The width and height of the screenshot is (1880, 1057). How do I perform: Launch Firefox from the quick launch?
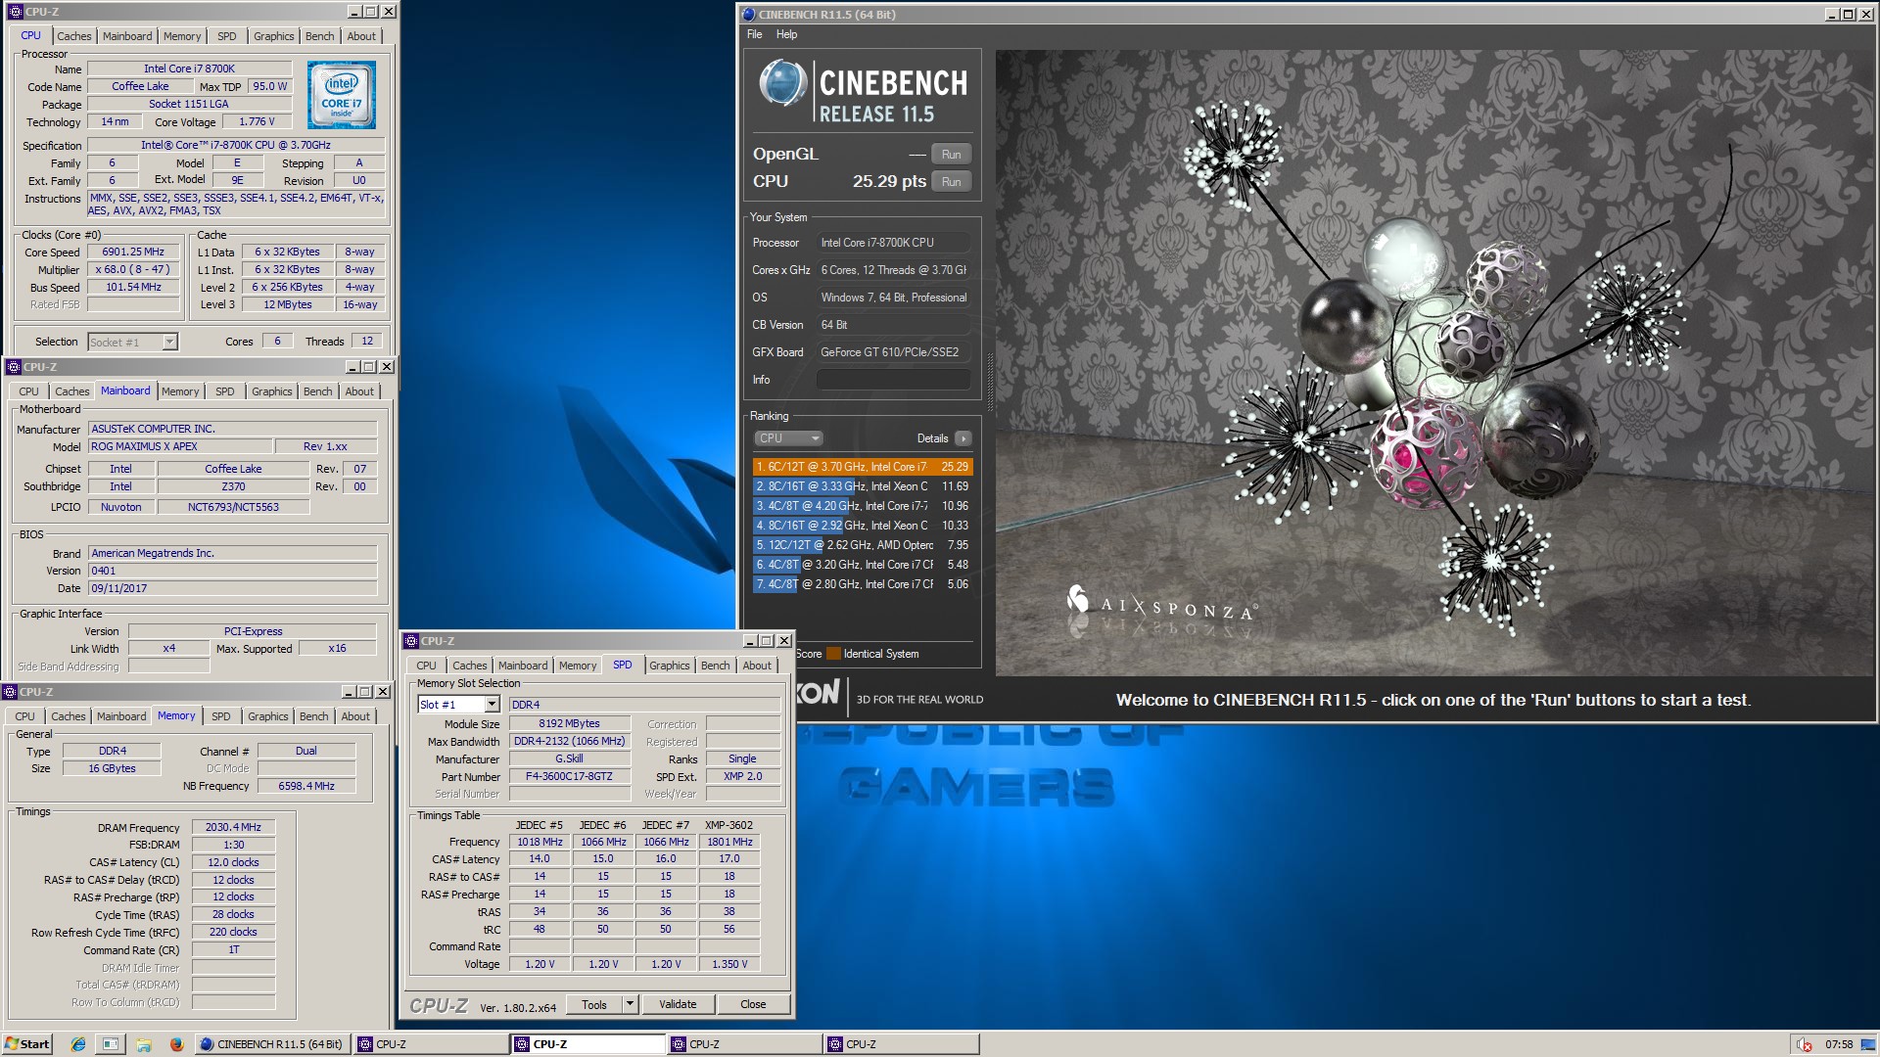coord(176,1044)
